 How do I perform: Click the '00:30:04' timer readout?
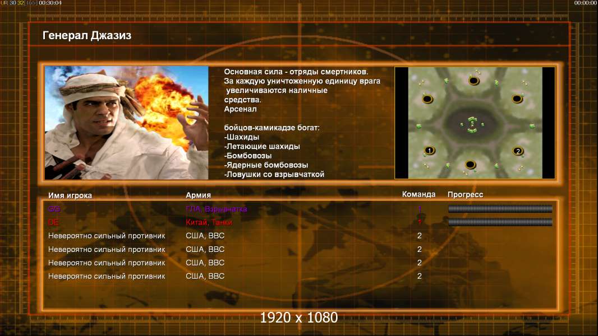pos(50,3)
